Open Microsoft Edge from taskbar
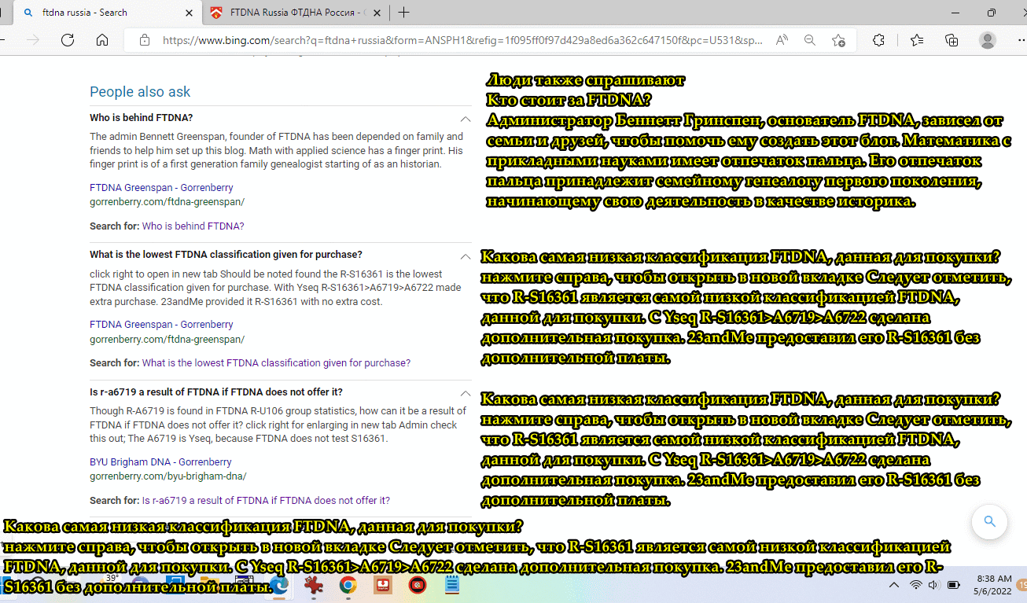 (279, 585)
